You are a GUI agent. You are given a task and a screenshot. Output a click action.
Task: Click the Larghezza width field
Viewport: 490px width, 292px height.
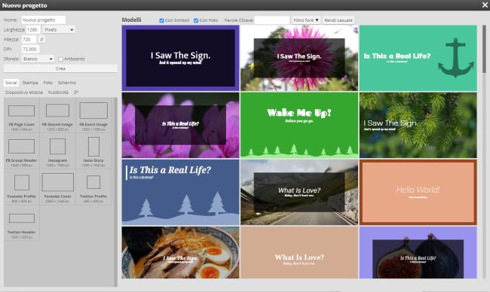tap(33, 30)
